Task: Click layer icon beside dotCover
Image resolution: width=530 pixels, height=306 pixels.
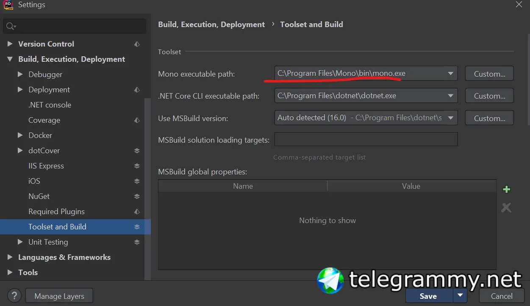Action: click(x=137, y=151)
